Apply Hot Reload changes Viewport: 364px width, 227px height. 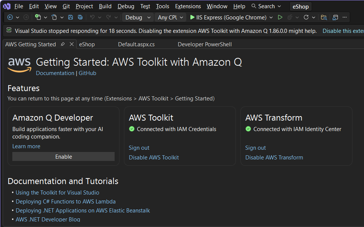tap(289, 17)
